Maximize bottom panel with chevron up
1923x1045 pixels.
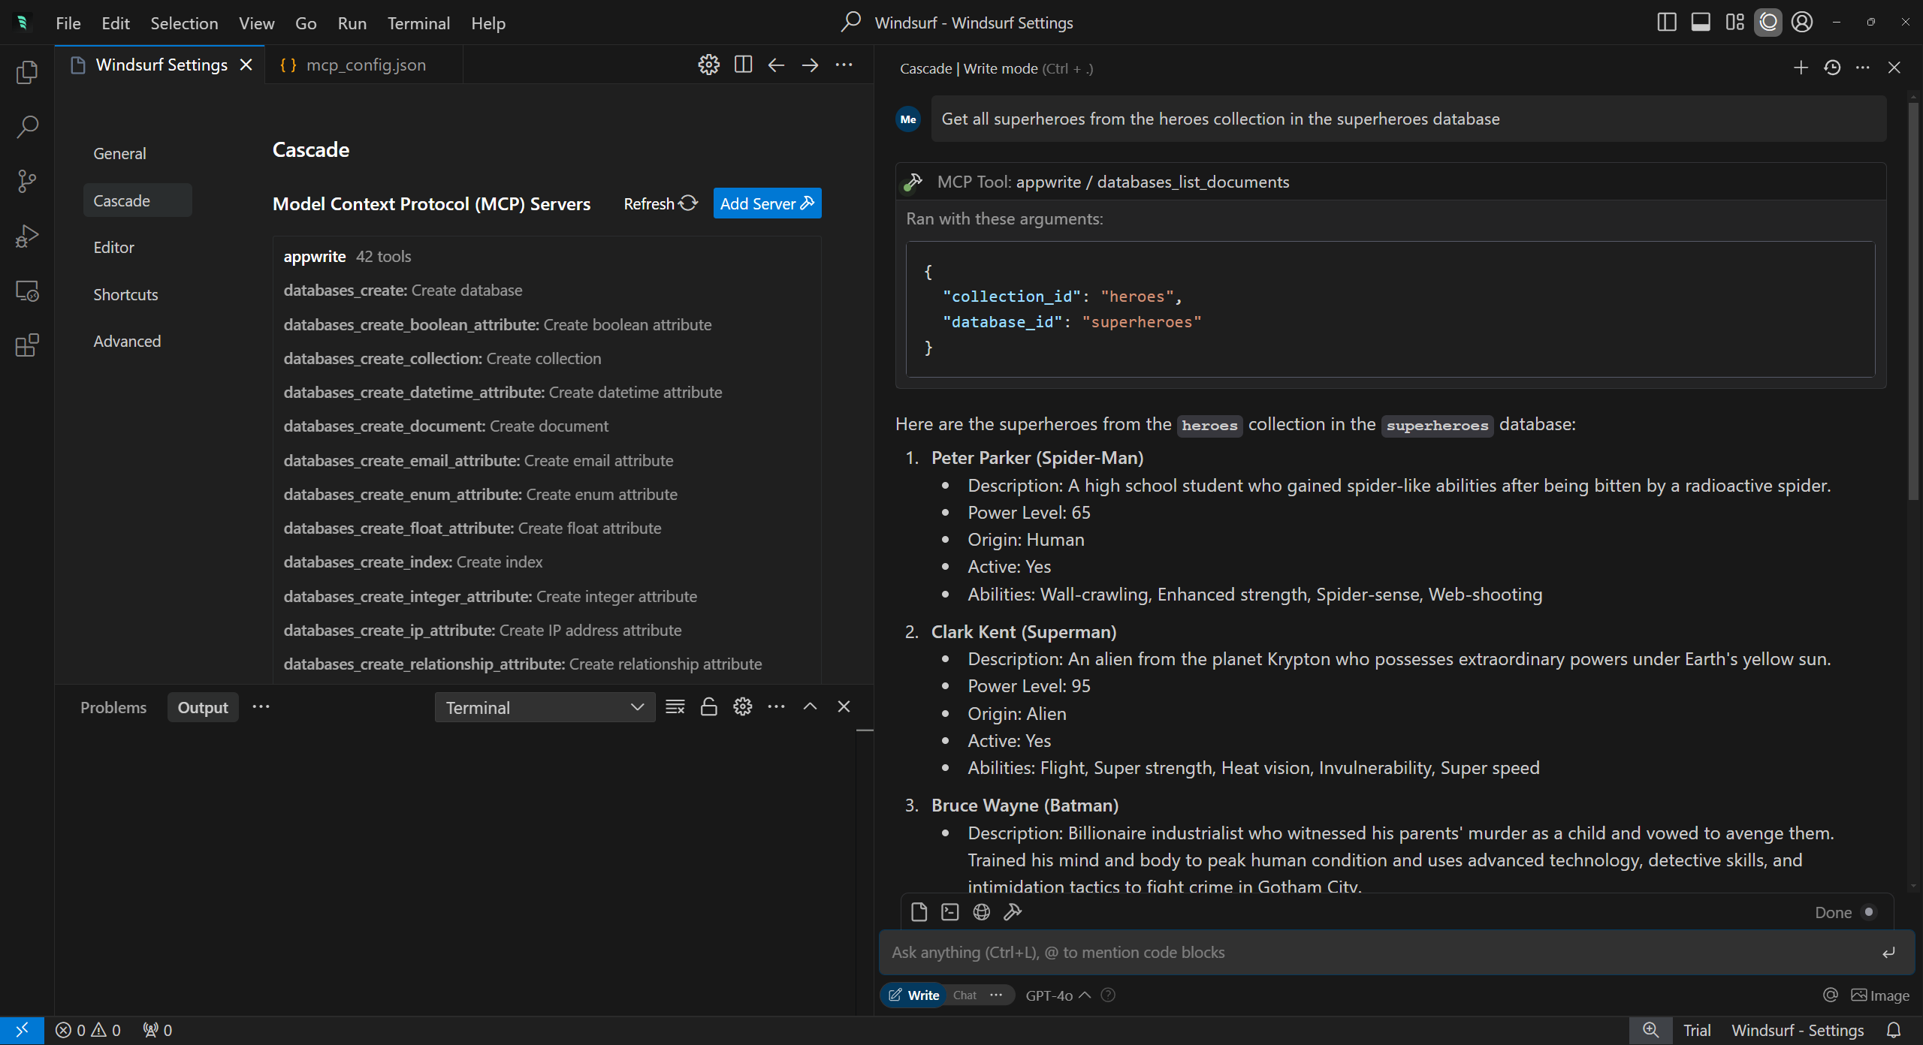pos(810,707)
